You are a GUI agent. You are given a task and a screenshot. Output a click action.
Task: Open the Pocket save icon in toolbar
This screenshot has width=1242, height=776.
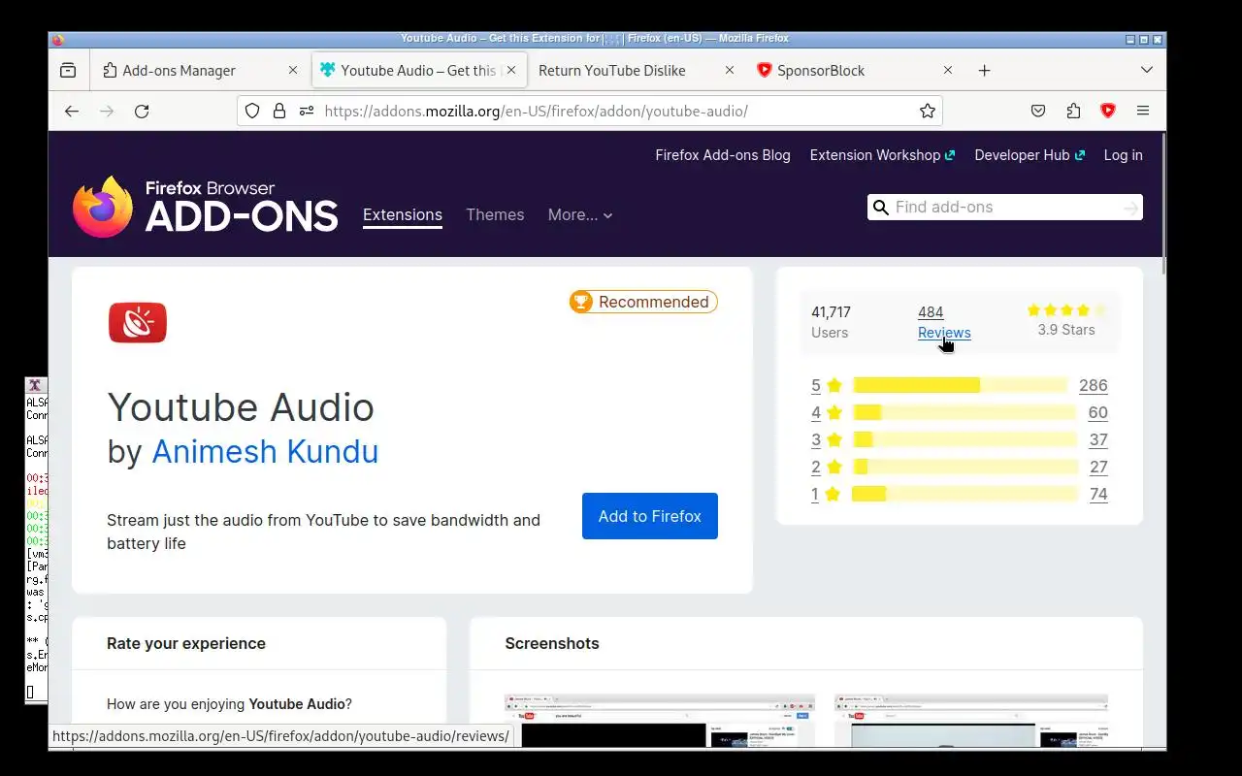tap(1038, 111)
